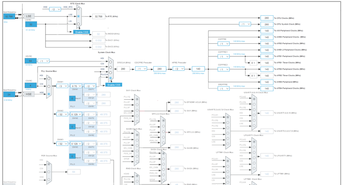
Task: Select HSI input in System Clock Mux
Action: 111,62
